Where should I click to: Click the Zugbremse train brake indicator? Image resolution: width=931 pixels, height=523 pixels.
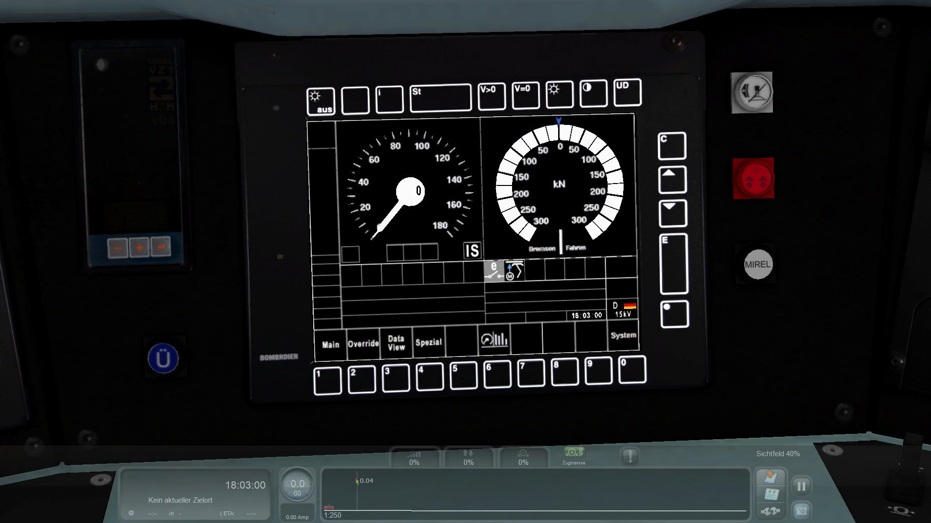pyautogui.click(x=574, y=455)
